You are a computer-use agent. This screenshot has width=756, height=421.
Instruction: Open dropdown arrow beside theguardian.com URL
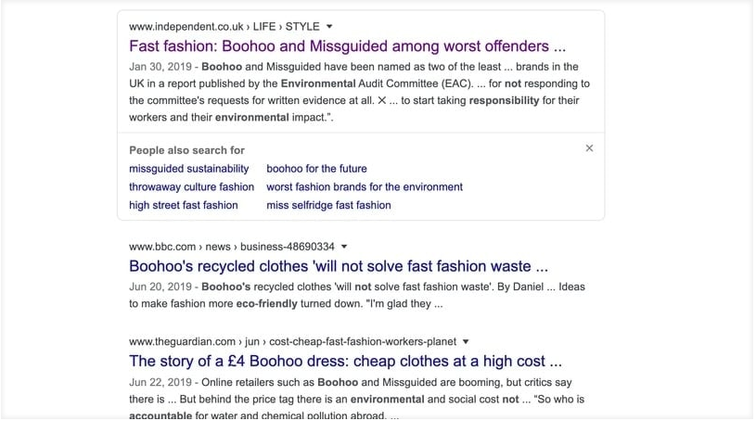(x=466, y=341)
